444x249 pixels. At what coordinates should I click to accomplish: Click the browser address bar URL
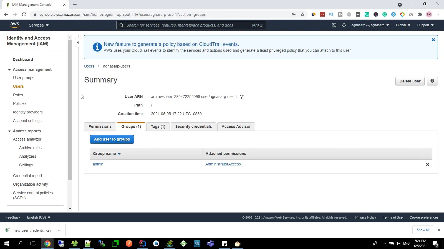(122, 14)
